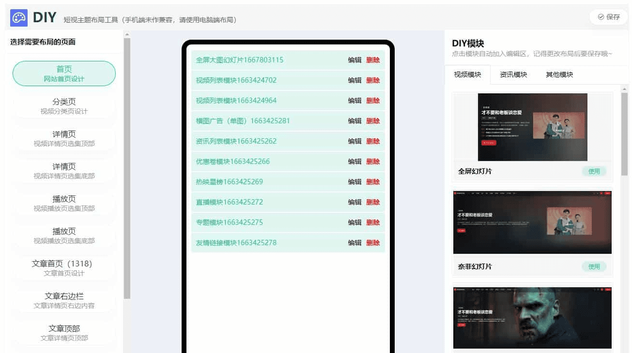The image size is (632, 353).
Task: Delete the 友情链接模块1663425278 module
Action: (x=373, y=243)
